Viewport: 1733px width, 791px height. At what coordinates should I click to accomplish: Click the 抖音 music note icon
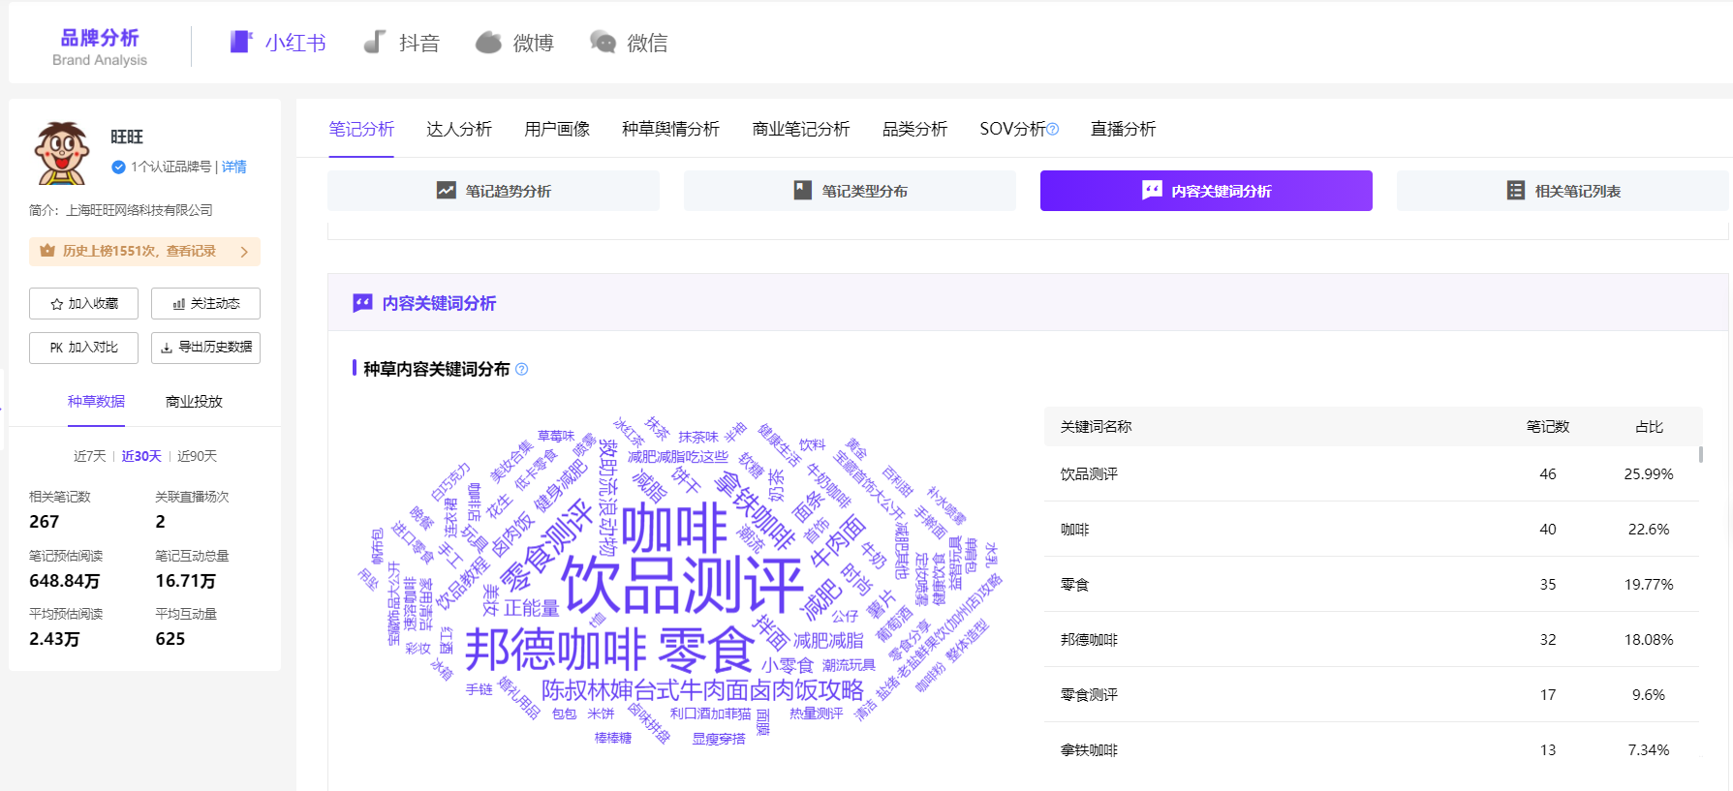374,42
